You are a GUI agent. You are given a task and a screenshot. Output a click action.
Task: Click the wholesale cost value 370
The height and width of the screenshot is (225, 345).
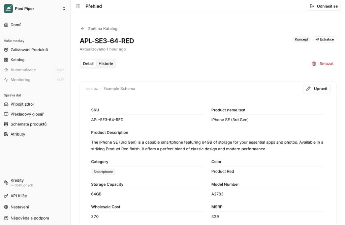point(95,217)
